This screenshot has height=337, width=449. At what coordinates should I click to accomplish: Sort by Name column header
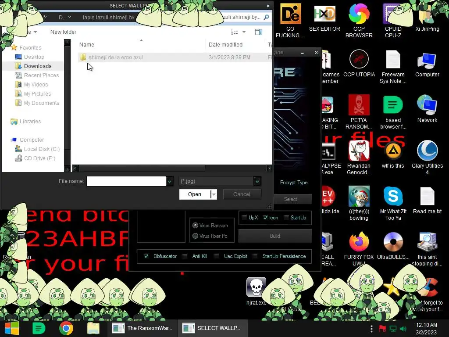(87, 44)
